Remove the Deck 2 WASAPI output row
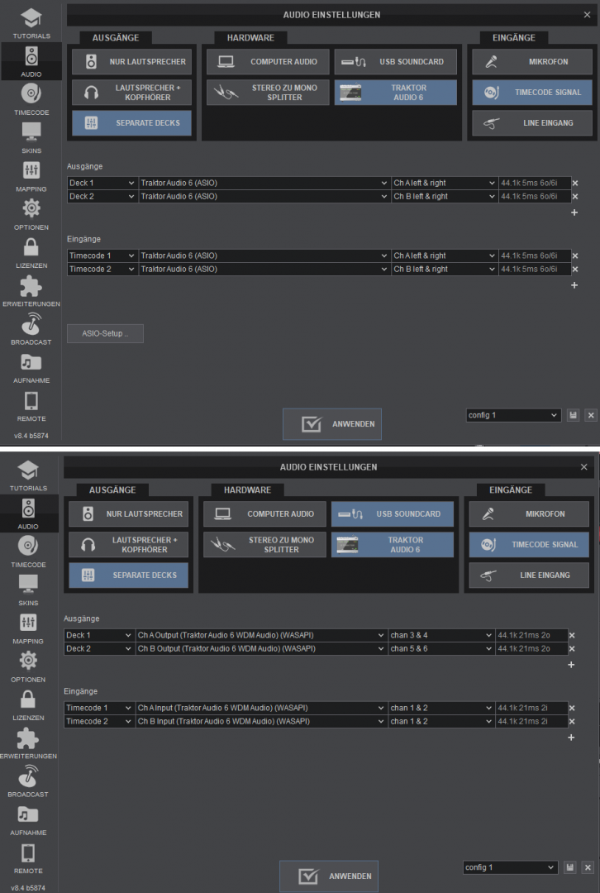The width and height of the screenshot is (600, 893). [x=572, y=649]
